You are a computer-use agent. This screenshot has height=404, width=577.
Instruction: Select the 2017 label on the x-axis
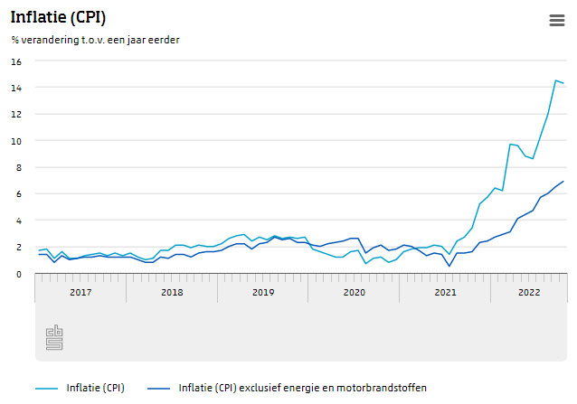[x=80, y=293]
